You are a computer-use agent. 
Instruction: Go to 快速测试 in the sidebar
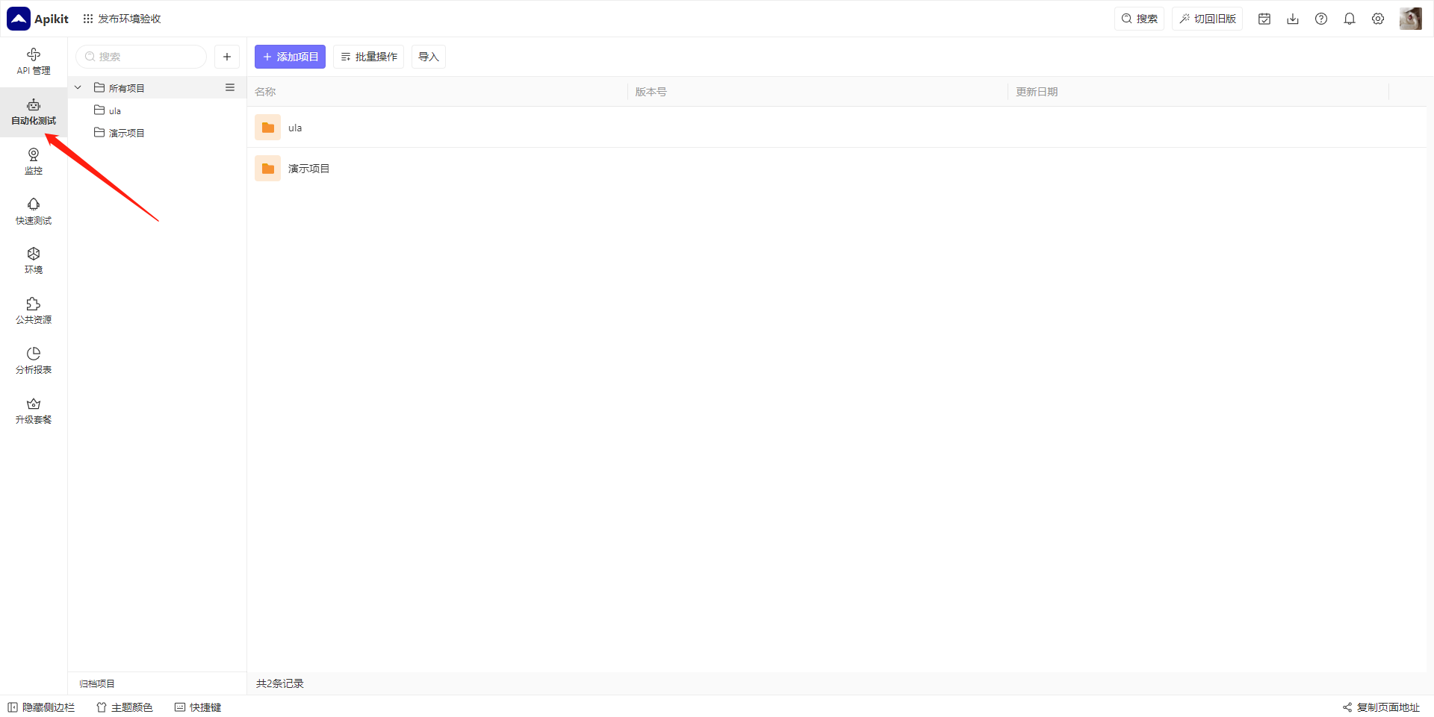34,212
